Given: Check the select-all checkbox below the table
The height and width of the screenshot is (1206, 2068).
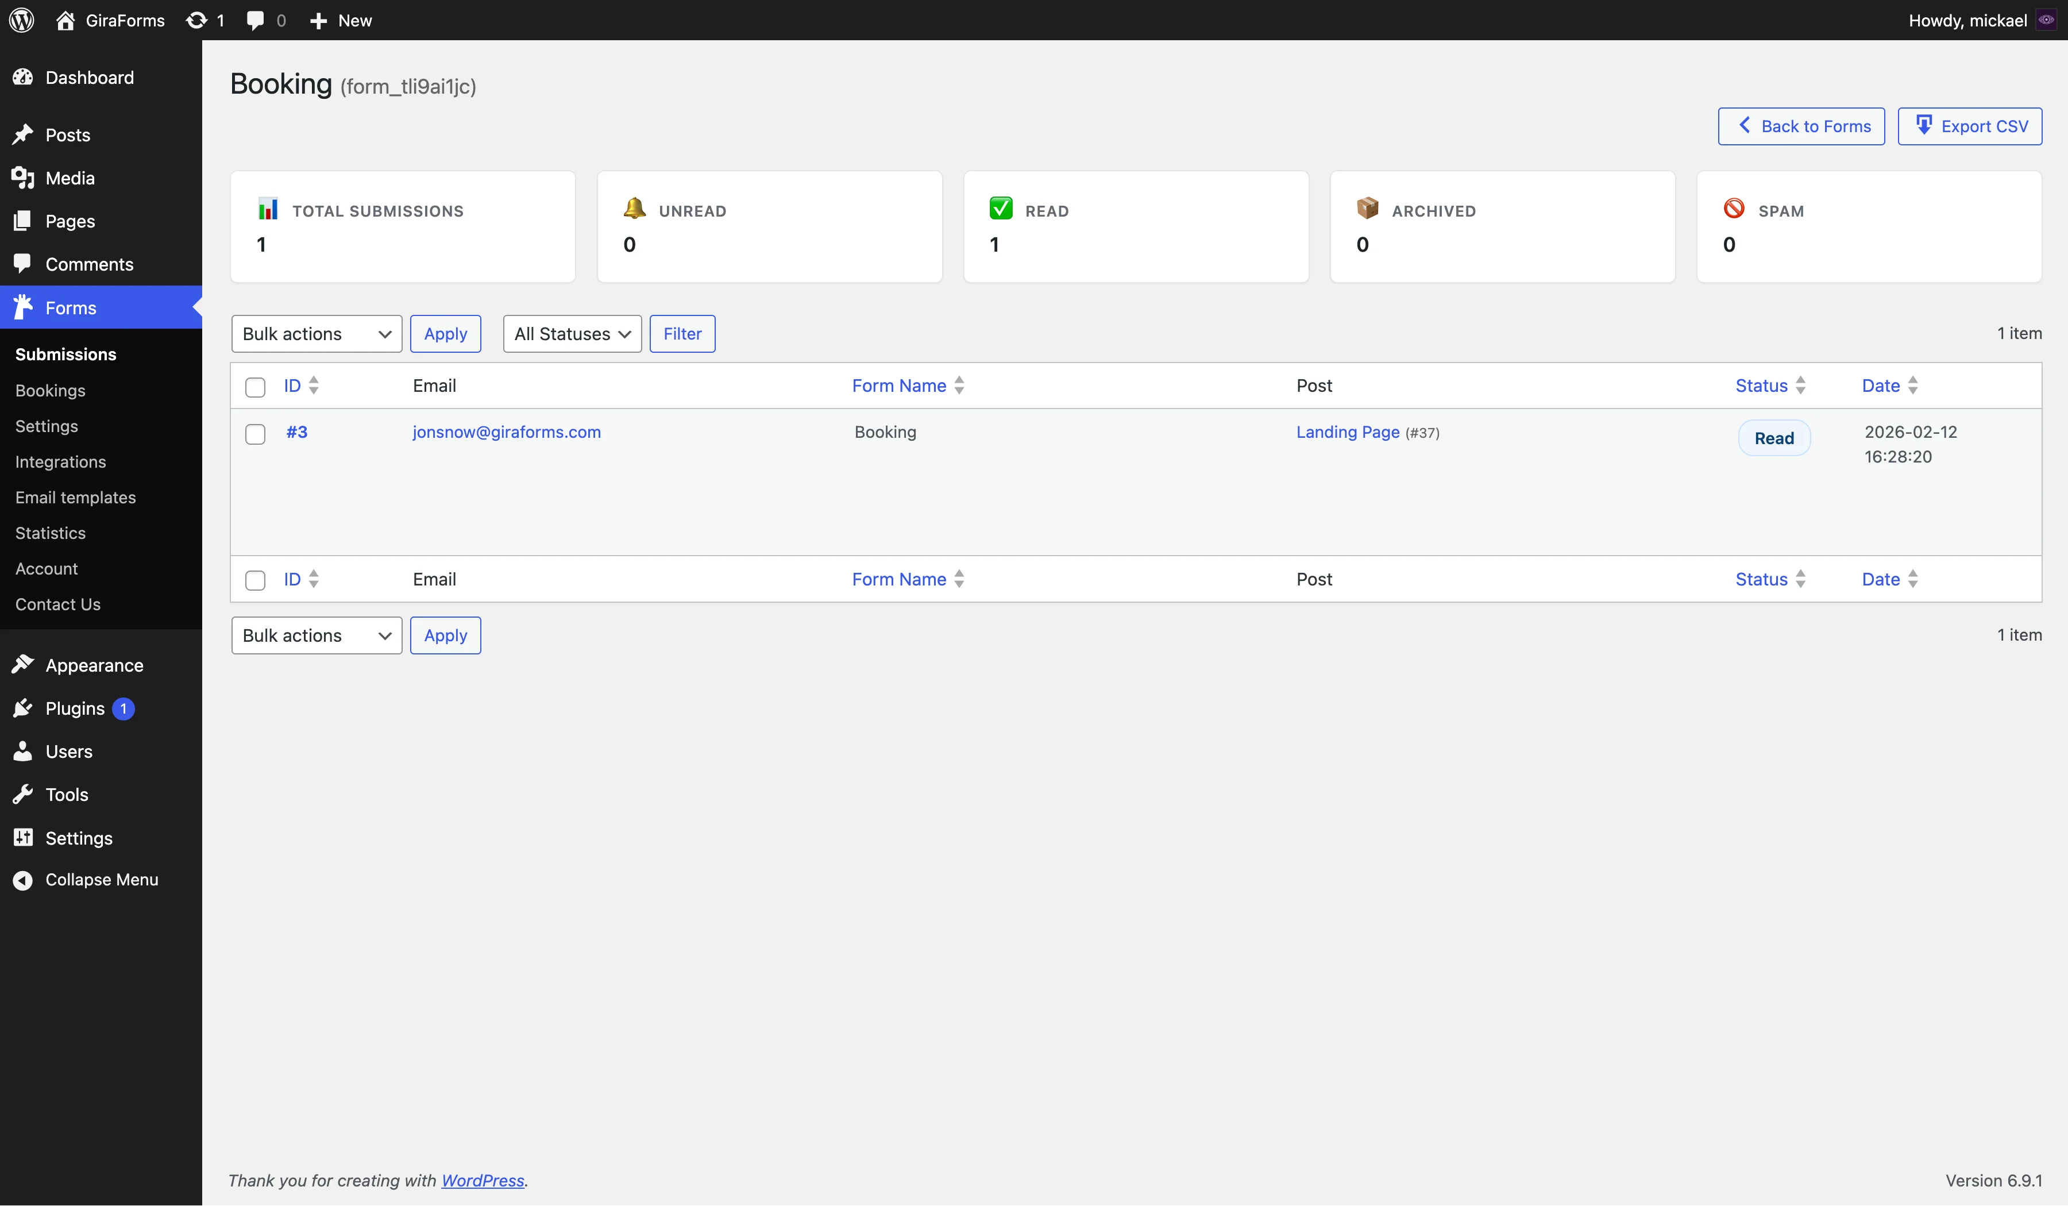Looking at the screenshot, I should pos(255,580).
